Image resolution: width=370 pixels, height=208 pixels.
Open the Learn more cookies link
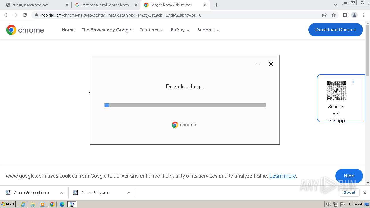(283, 176)
